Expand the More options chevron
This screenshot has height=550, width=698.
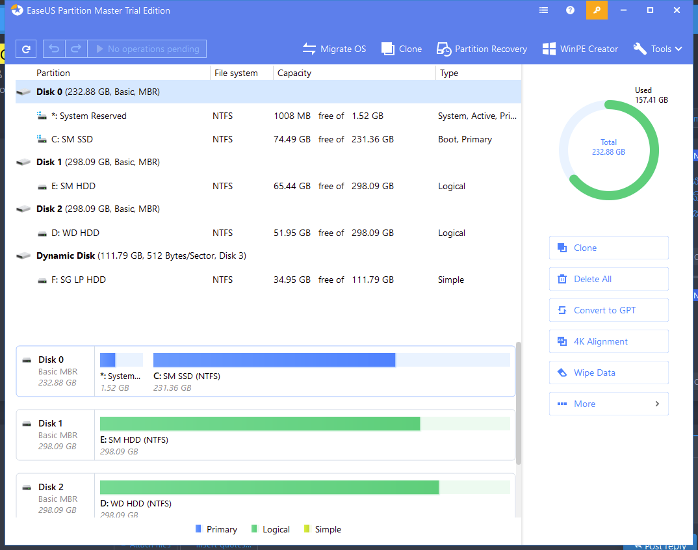coord(657,404)
